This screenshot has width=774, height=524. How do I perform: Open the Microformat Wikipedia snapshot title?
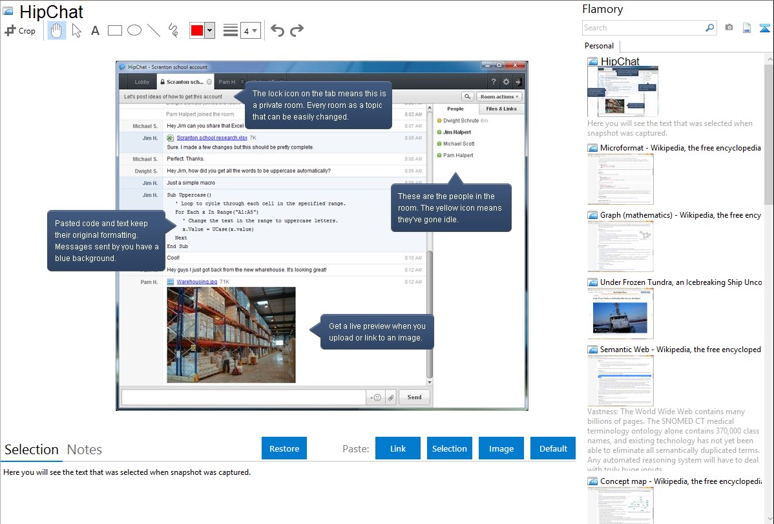[680, 148]
